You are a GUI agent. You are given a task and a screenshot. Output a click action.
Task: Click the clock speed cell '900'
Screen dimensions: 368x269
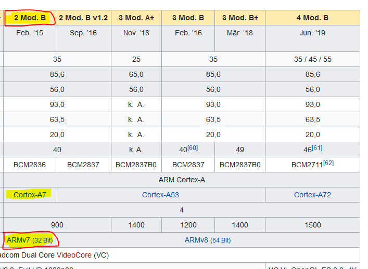(57, 225)
